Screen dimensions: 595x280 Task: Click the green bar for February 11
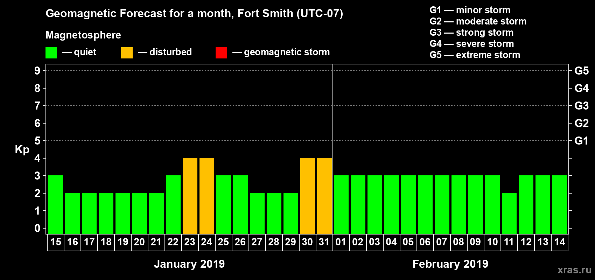509,213
